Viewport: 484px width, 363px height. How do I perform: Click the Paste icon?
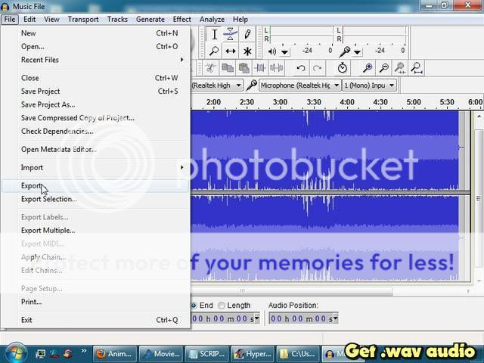tap(244, 68)
